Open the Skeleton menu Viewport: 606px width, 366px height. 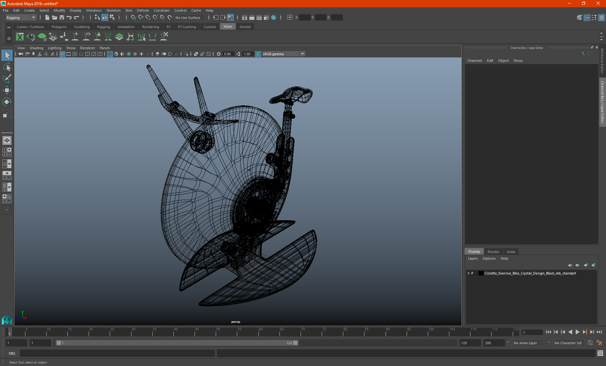click(x=113, y=10)
